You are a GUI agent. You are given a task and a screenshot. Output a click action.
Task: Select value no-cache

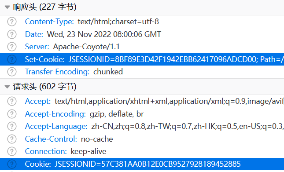point(97,139)
